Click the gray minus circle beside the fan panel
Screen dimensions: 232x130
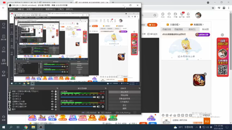coord(222,35)
